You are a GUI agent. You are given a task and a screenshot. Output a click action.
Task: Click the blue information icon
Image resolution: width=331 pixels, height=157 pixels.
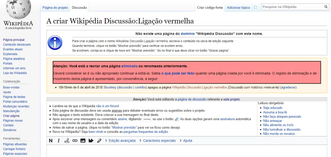55,43
